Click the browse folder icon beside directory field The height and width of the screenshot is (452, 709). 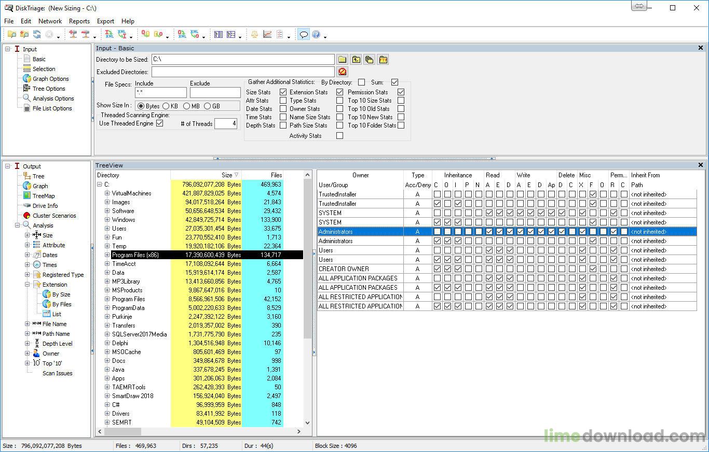[342, 60]
